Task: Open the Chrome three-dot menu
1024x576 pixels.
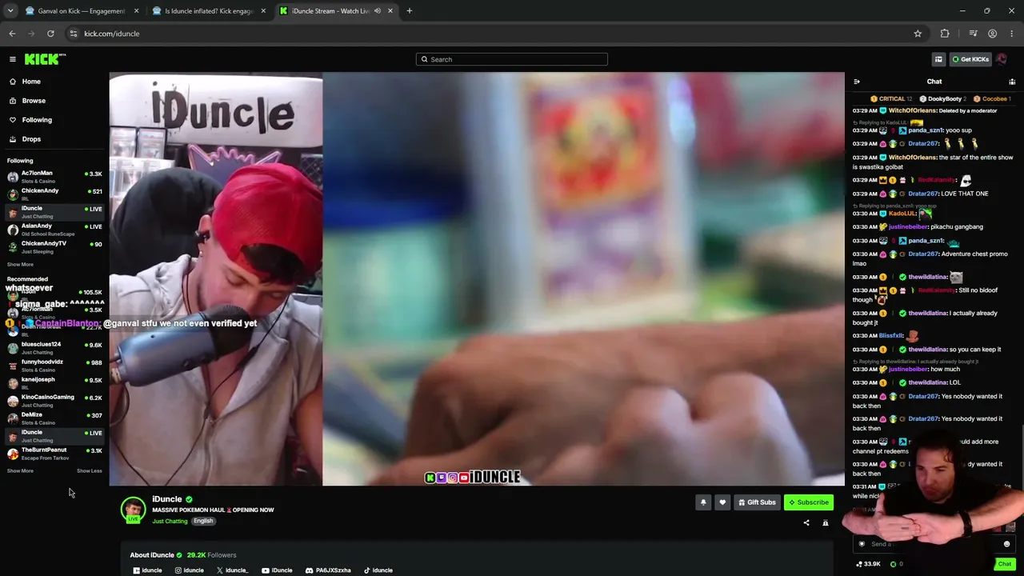Action: [1012, 34]
